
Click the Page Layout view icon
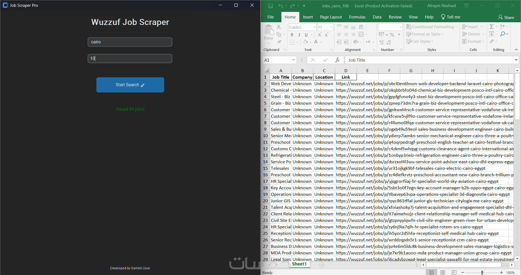coord(443,272)
